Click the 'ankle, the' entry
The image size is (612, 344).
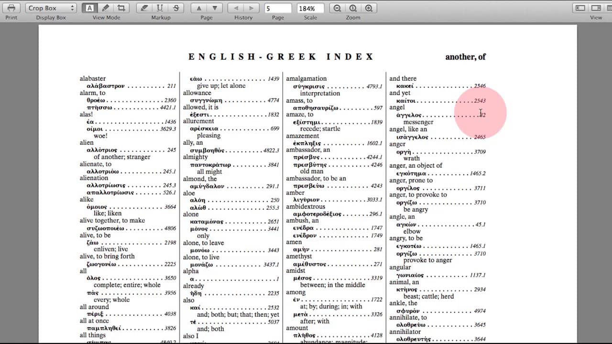pos(403,303)
